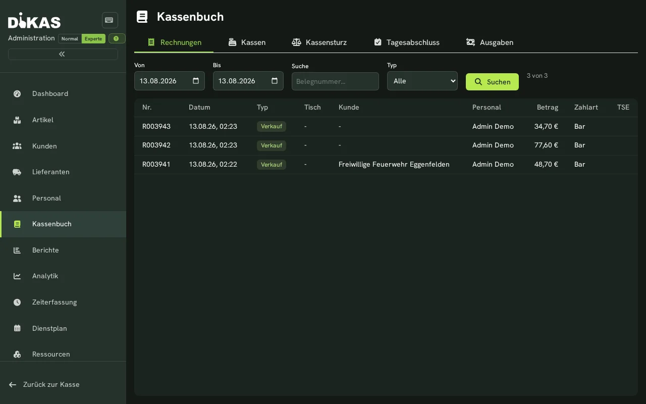
Task: Click the help question mark icon
Action: pyautogui.click(x=117, y=38)
